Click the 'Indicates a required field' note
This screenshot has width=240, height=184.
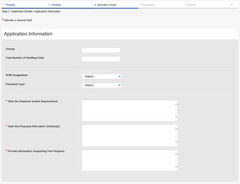point(18,20)
